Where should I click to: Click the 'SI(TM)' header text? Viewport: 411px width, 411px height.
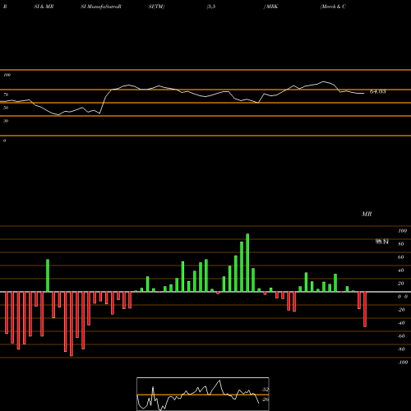pyautogui.click(x=156, y=7)
